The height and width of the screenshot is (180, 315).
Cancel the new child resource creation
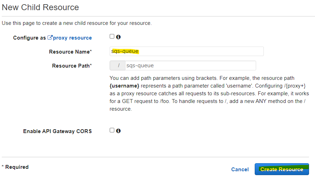tap(240, 169)
